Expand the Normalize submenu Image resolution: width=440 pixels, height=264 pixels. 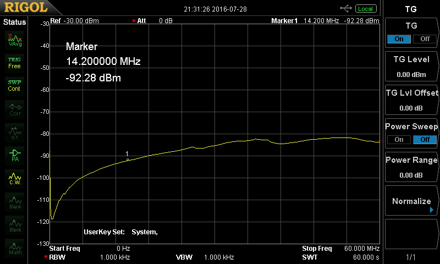pyautogui.click(x=411, y=201)
